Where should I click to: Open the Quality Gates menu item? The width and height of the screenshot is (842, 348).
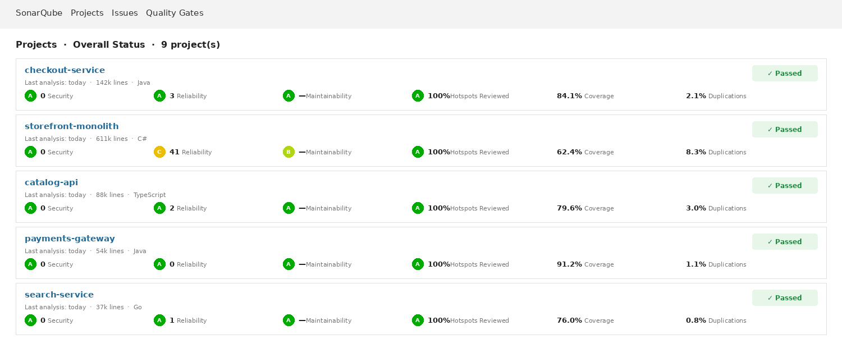coord(175,13)
